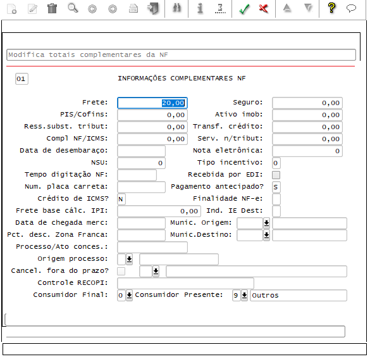Click the Crédito de ICMS field

(121, 199)
